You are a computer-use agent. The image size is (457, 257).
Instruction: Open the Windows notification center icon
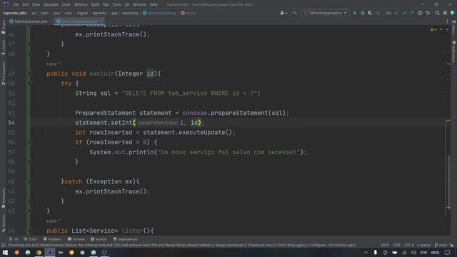pos(448,252)
